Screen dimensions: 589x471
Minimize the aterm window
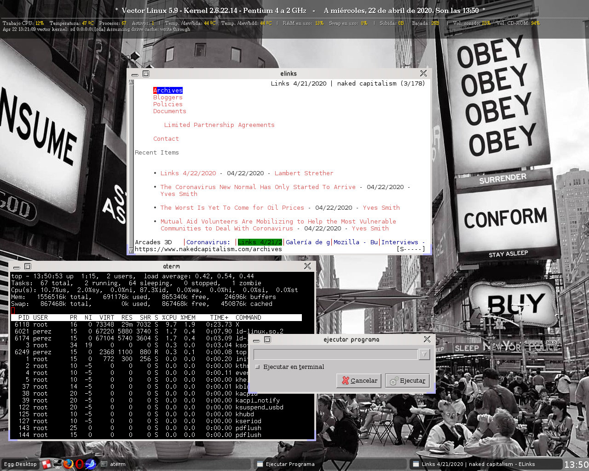click(x=17, y=267)
